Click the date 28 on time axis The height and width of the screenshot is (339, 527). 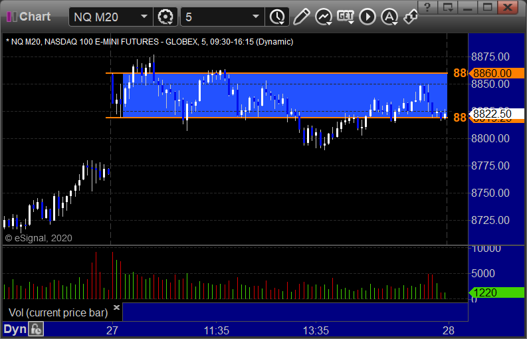click(449, 330)
